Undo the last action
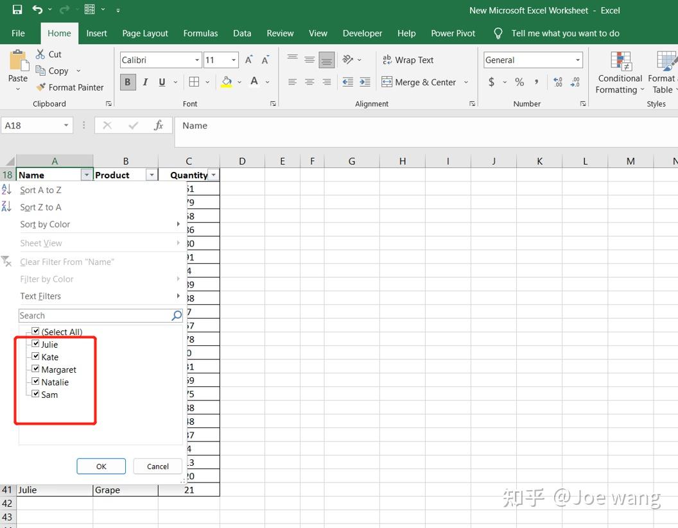 38,10
